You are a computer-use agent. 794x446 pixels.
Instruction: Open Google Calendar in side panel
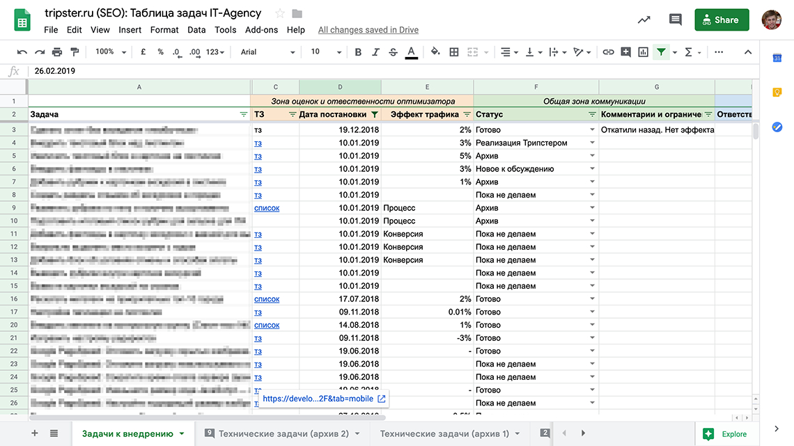(777, 58)
